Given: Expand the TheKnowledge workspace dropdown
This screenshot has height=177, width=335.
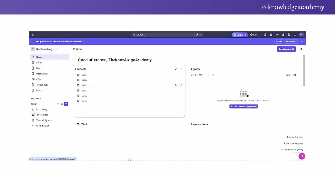Looking at the screenshot, I should coord(56,49).
